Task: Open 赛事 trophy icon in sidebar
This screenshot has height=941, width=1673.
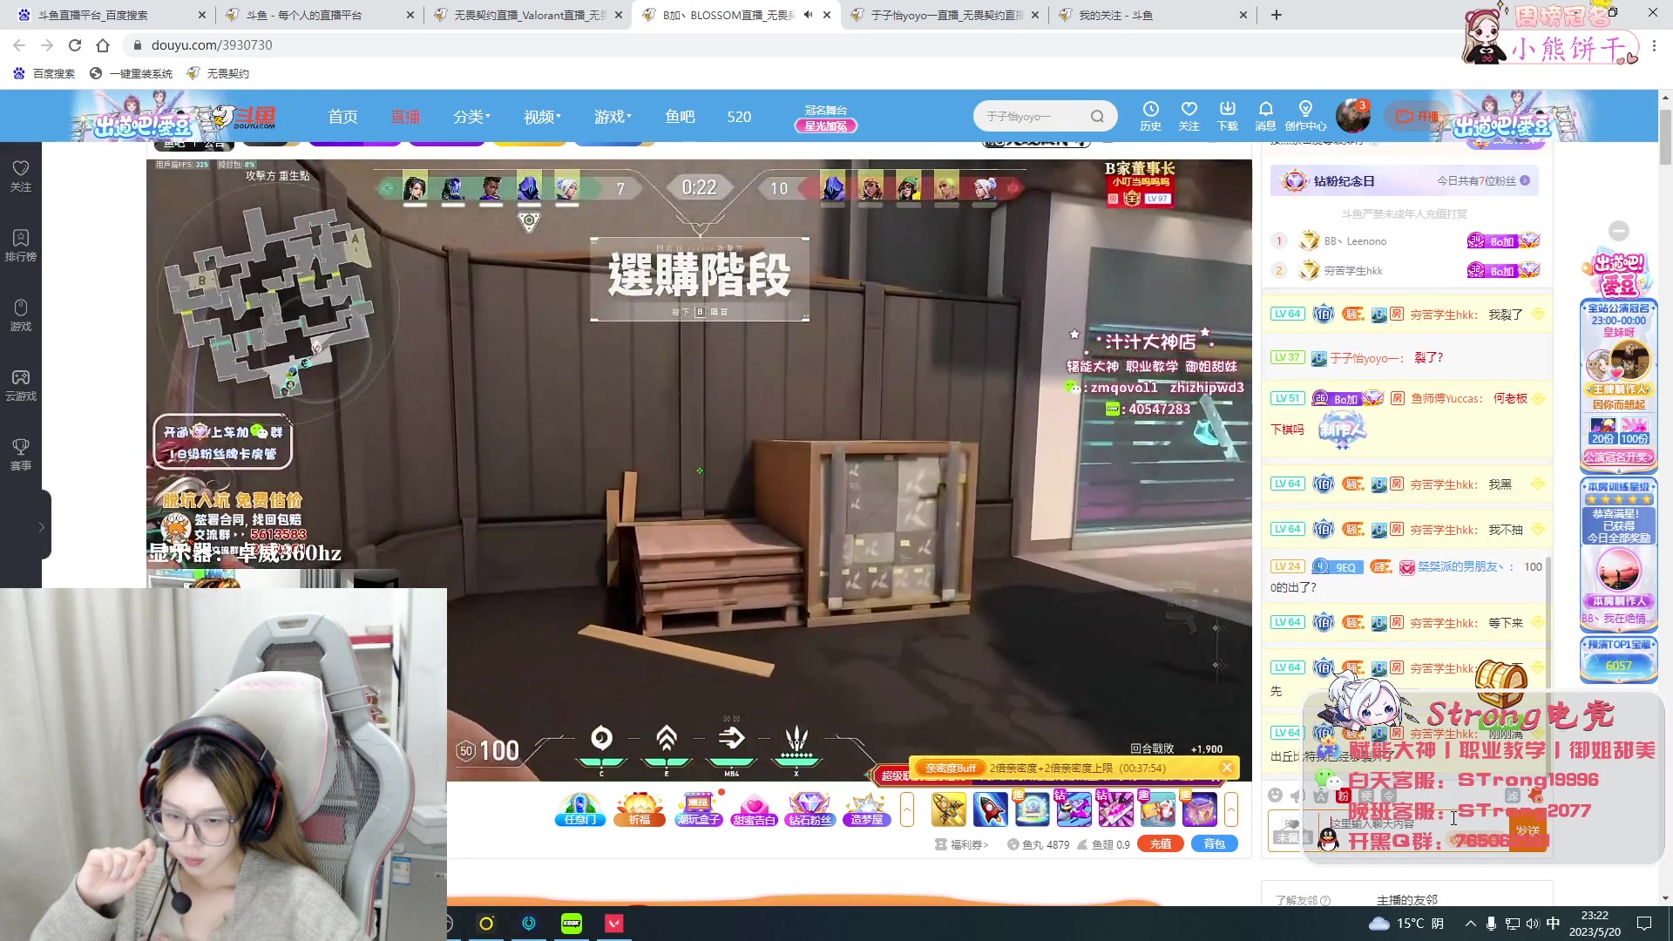Action: tap(21, 454)
